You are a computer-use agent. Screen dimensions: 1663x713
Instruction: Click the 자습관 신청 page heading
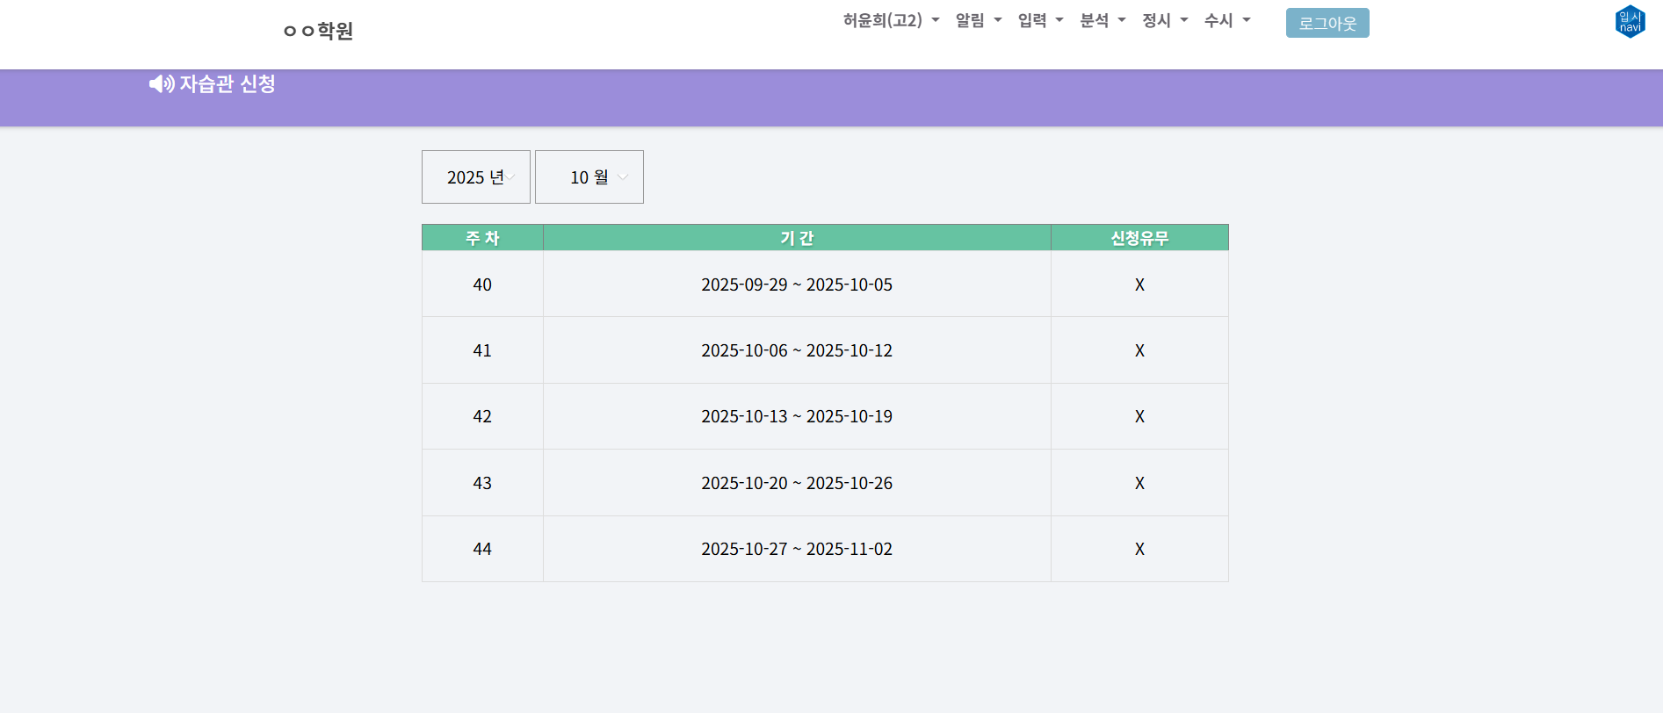(228, 84)
